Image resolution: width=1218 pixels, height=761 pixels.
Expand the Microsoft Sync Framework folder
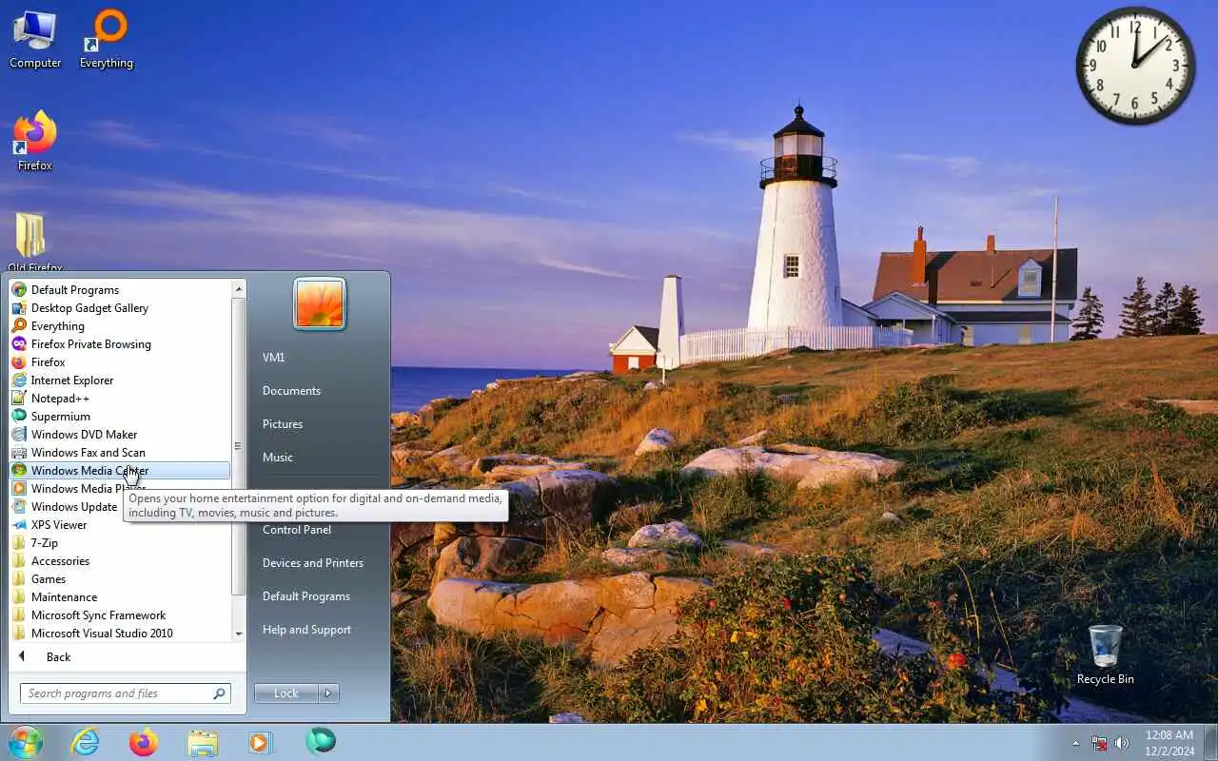point(120,615)
